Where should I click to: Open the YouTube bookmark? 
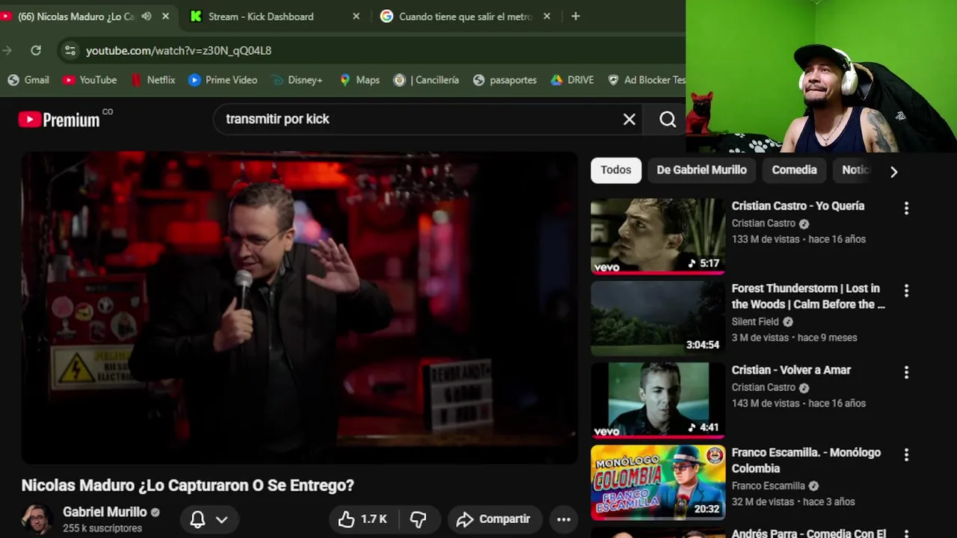tap(90, 80)
